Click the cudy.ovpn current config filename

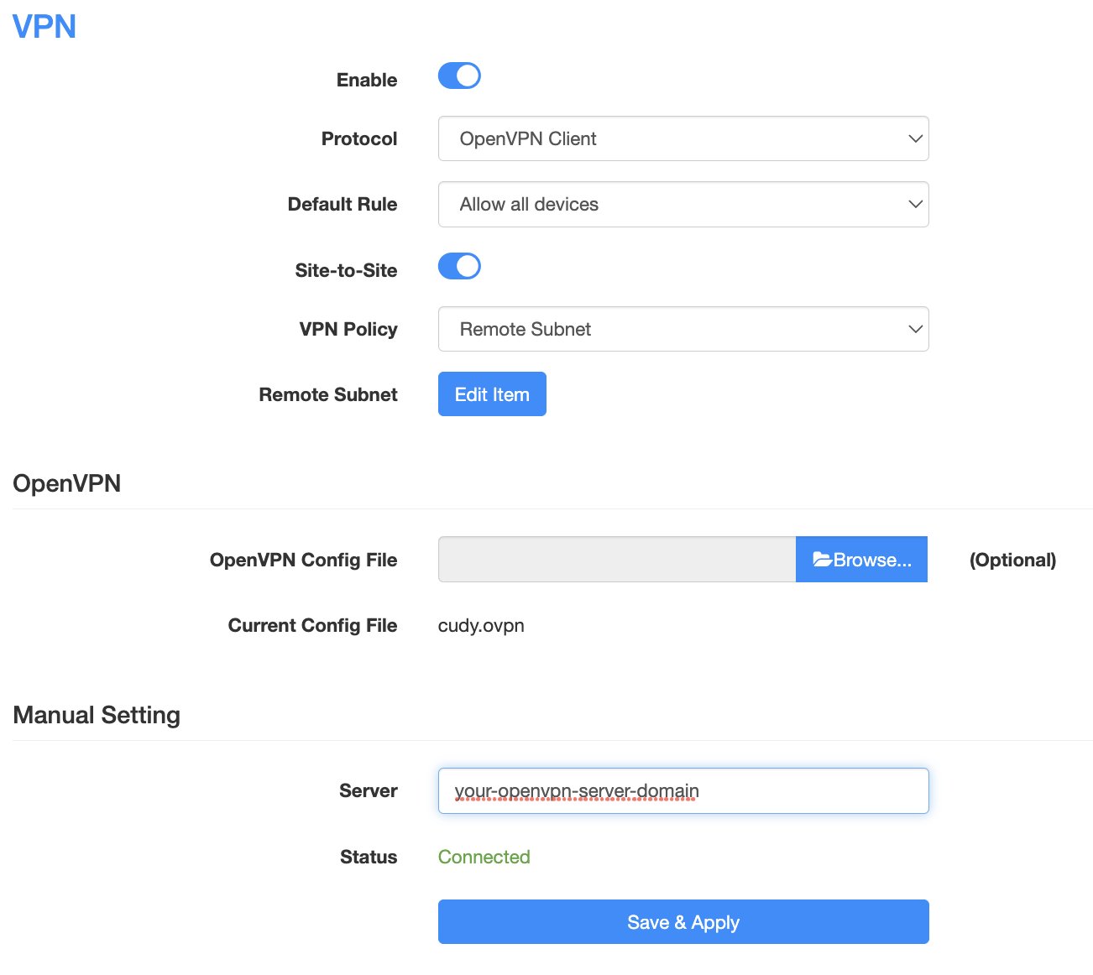(x=481, y=626)
